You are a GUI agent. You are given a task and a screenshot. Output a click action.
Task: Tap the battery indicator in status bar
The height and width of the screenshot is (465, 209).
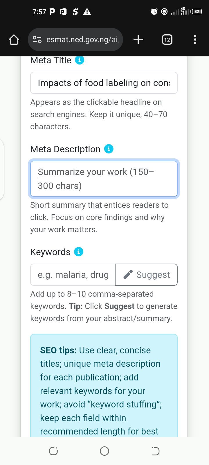tap(197, 12)
